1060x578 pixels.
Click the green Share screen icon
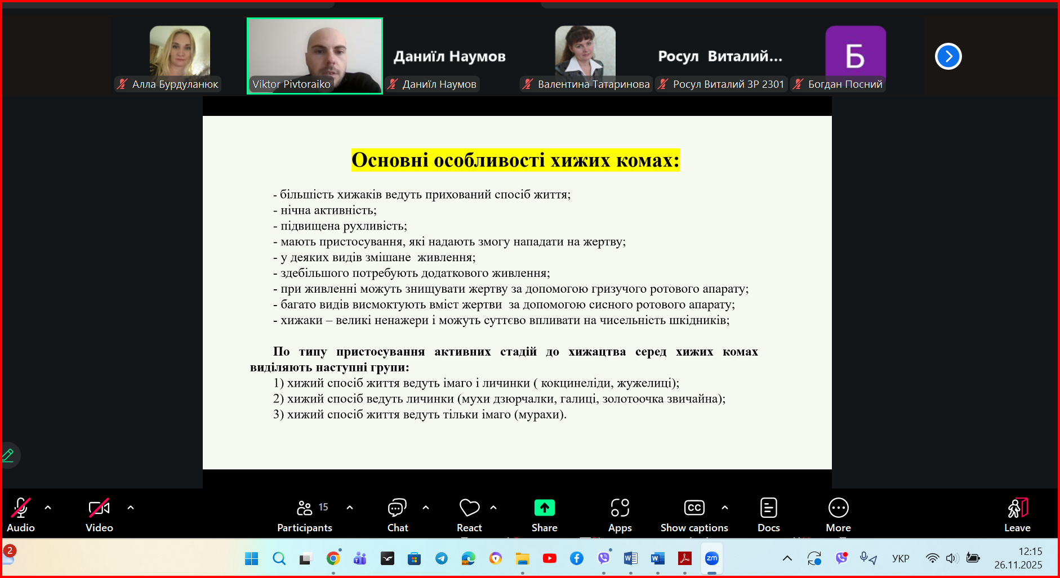coord(544,508)
